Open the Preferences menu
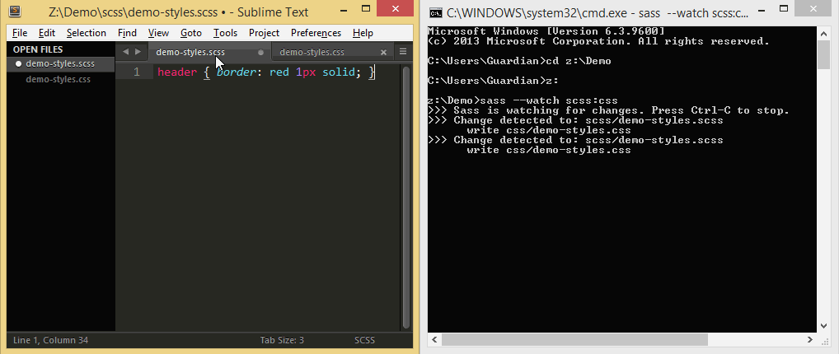 pos(316,33)
